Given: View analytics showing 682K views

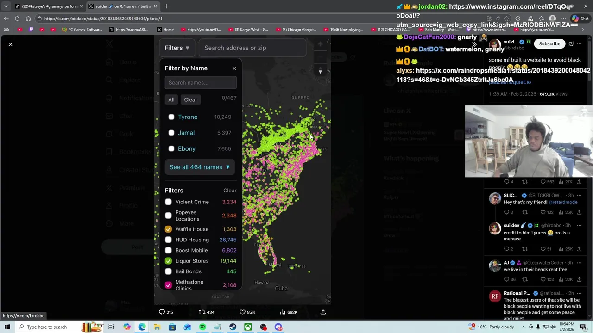Looking at the screenshot, I should pyautogui.click(x=288, y=312).
